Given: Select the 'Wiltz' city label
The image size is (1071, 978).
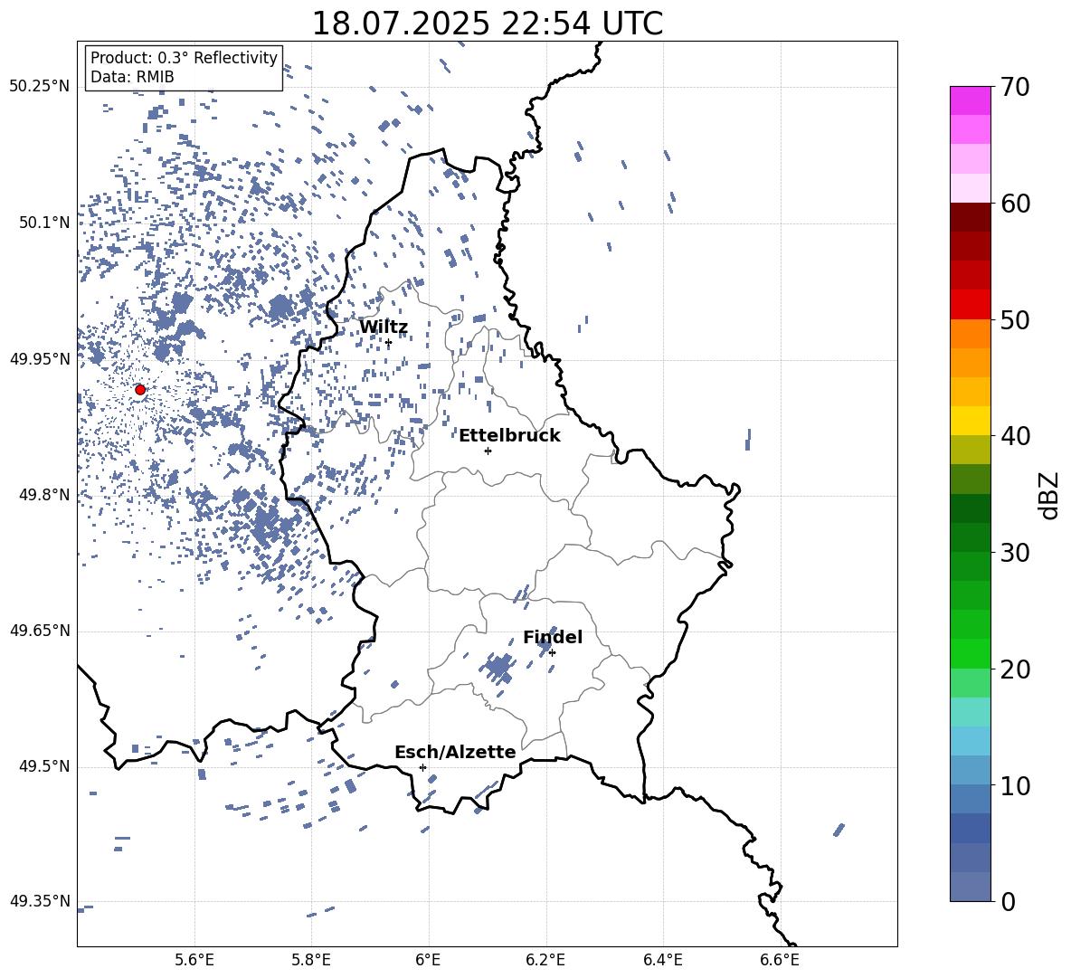Looking at the screenshot, I should pyautogui.click(x=384, y=328).
